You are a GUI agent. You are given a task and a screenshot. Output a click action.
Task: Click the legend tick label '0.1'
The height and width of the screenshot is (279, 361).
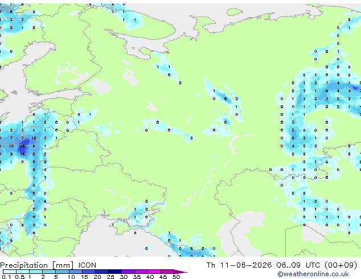(6, 277)
